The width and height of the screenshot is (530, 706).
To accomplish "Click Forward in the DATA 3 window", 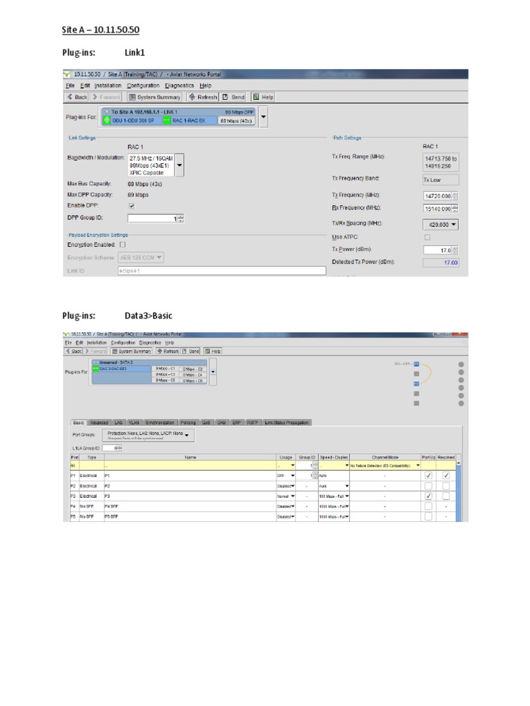I will pos(95,351).
